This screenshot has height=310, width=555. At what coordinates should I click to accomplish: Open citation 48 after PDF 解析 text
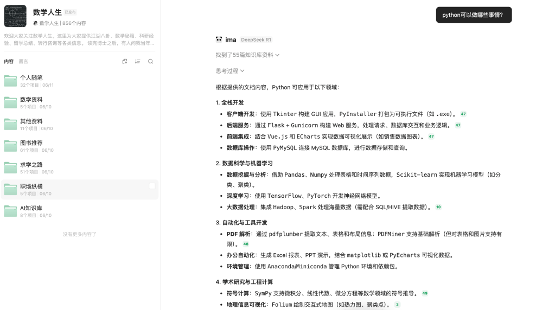click(x=246, y=244)
